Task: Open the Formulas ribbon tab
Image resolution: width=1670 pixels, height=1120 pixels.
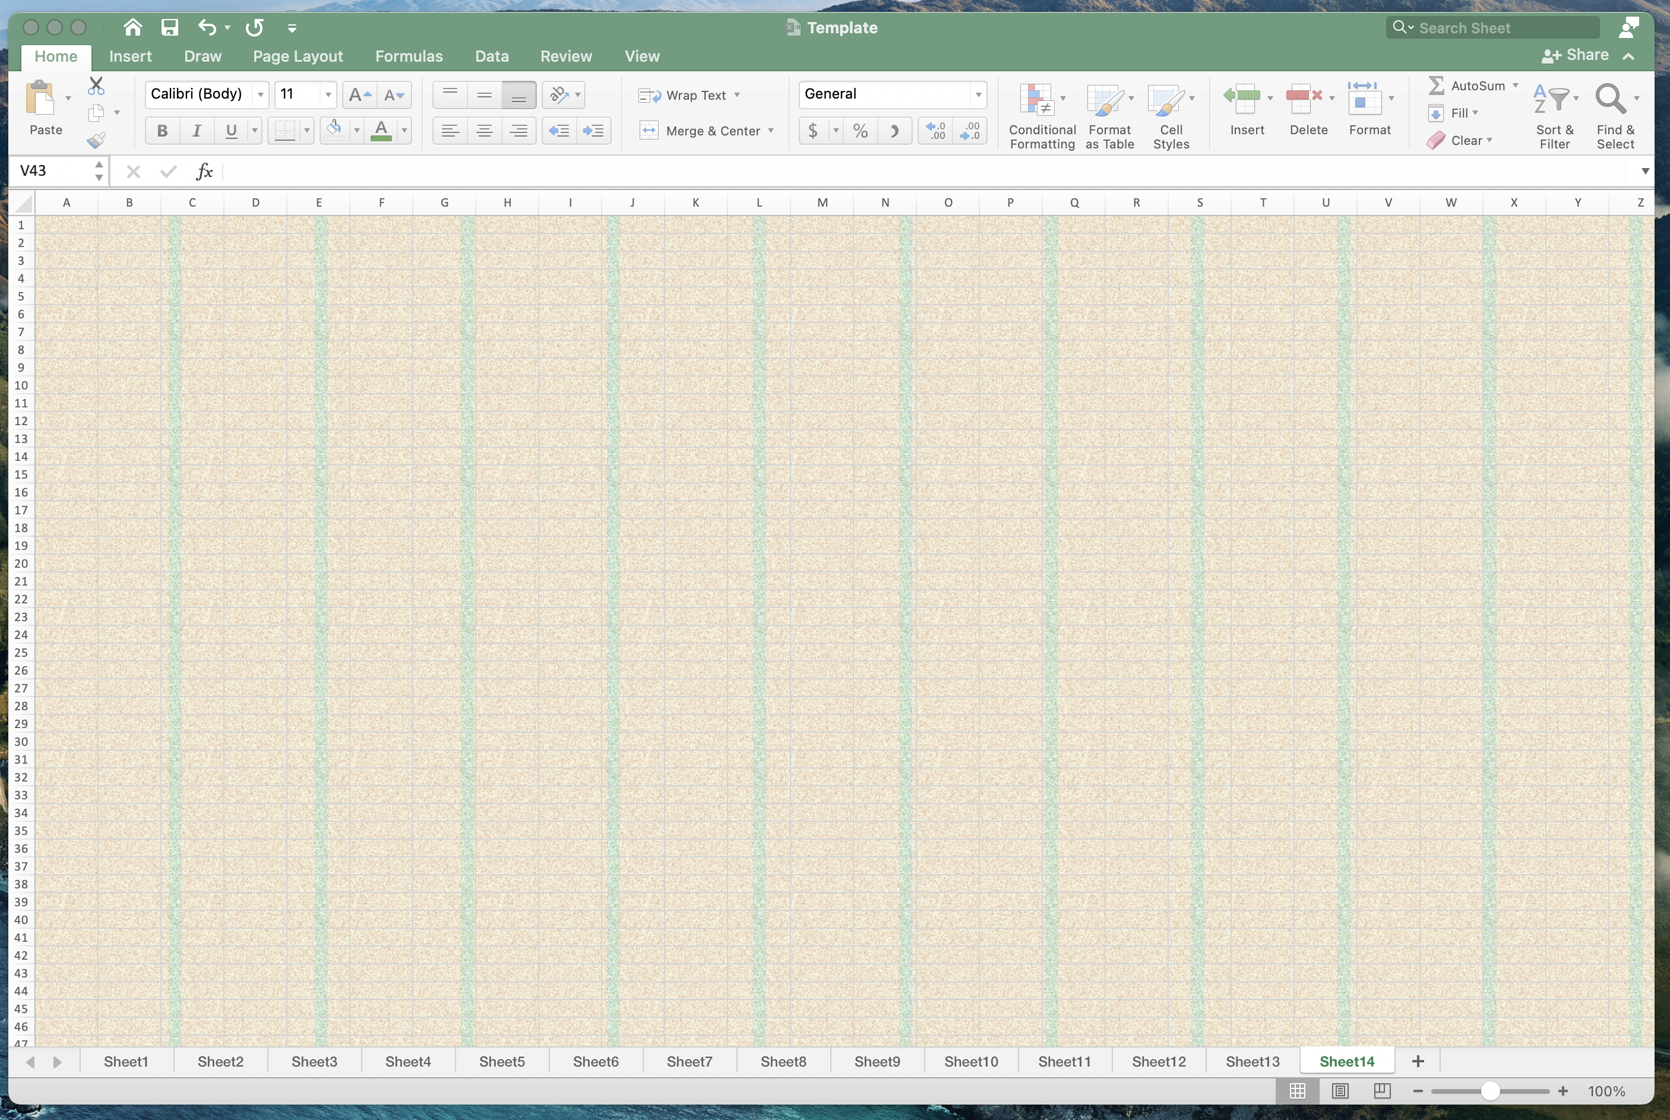Action: [409, 56]
